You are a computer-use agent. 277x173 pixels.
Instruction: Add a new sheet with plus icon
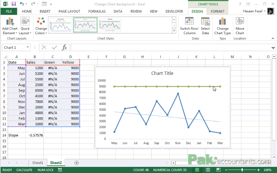pos(77,163)
